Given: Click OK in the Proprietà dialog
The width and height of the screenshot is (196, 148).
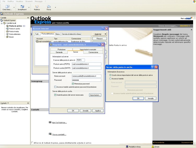Looking at the screenshot, I should [73, 111].
